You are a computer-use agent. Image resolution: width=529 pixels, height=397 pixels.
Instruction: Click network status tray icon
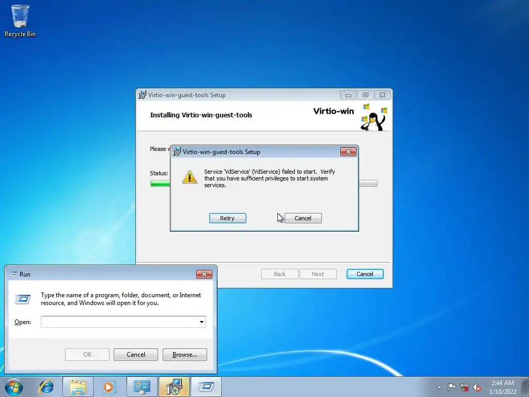coord(464,387)
